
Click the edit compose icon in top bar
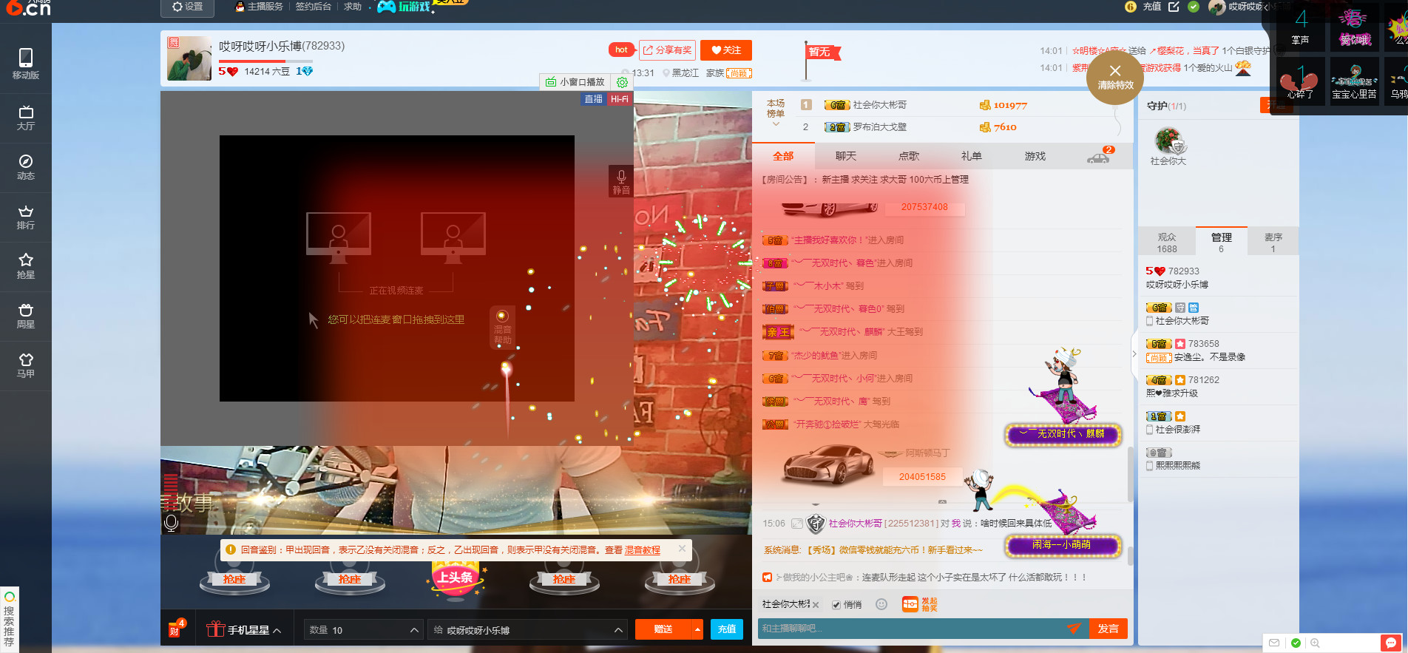1174,7
